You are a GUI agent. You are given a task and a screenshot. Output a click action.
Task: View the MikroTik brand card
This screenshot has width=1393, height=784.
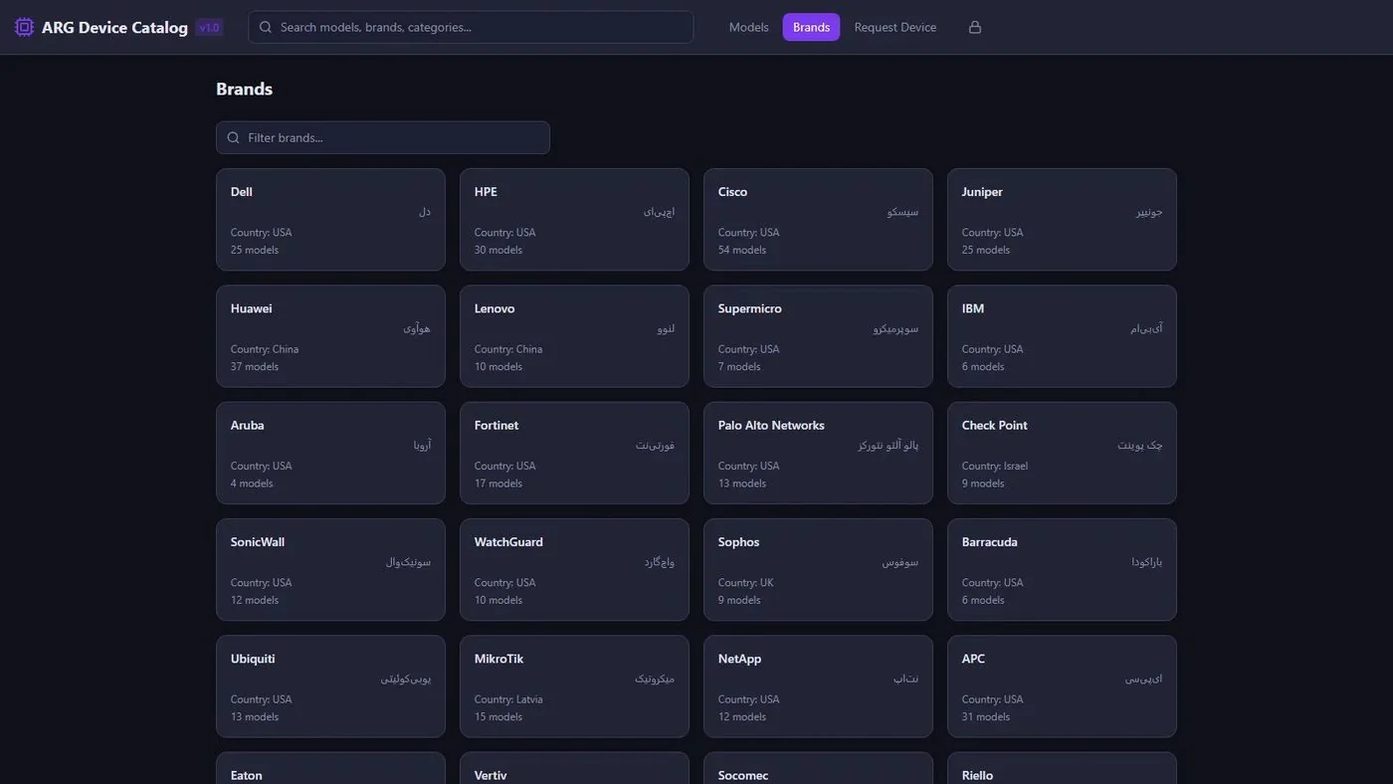574,686
